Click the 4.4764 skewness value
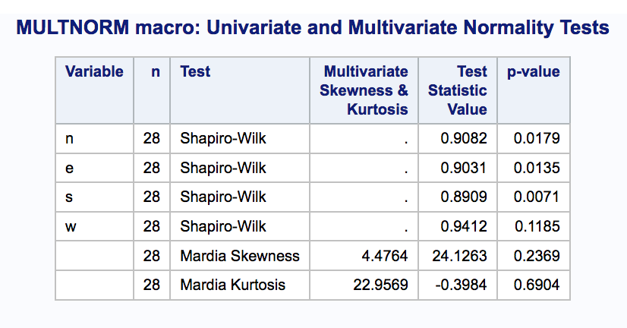Viewport: 627px width, 328px height. [x=386, y=256]
